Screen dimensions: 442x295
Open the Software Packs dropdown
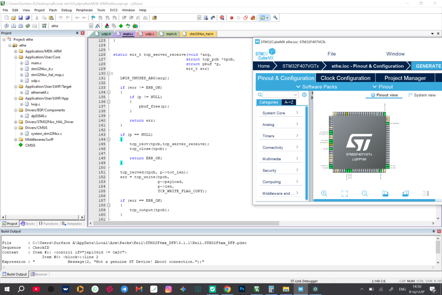316,87
